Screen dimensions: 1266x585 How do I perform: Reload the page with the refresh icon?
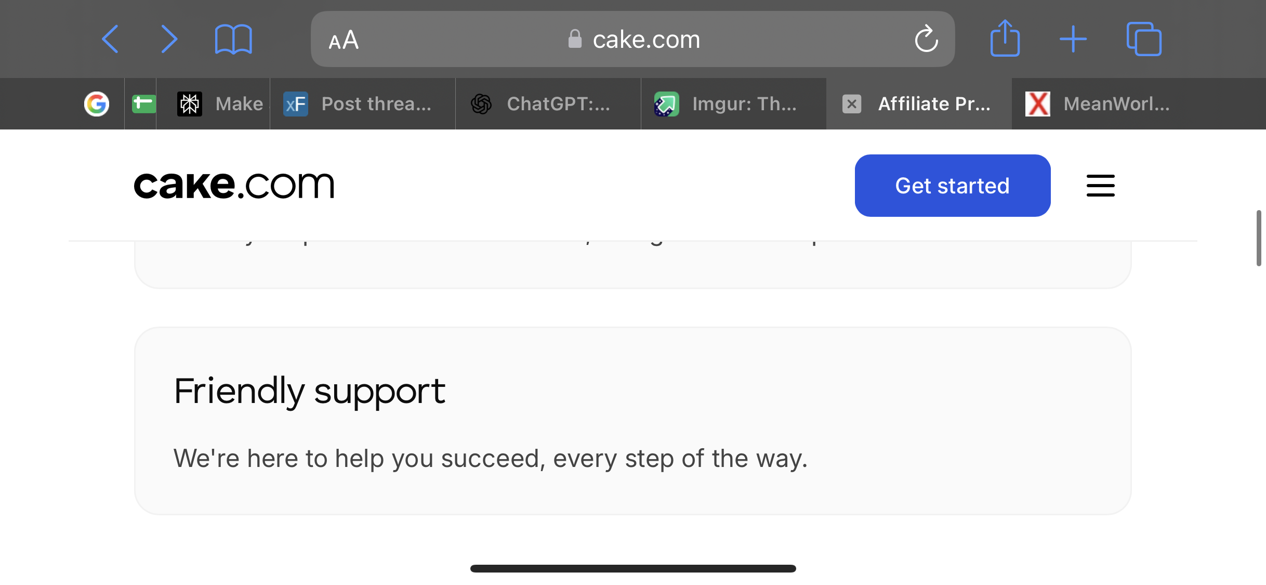(x=926, y=39)
